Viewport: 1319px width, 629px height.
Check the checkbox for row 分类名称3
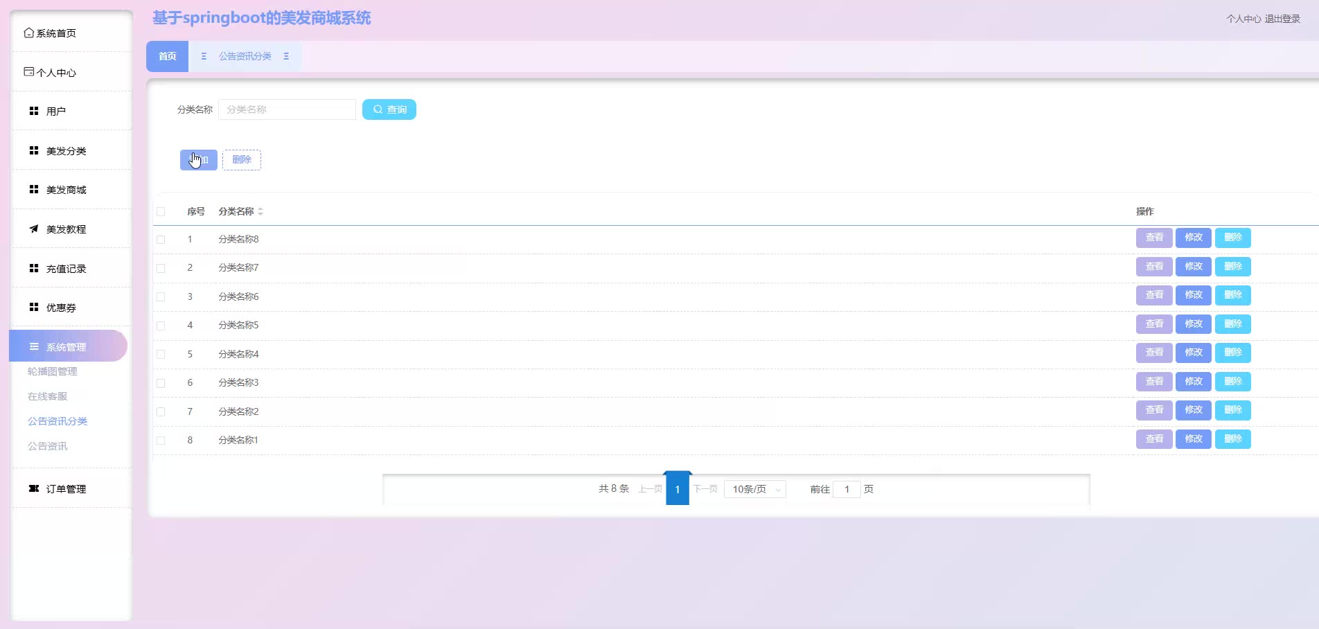click(x=161, y=383)
